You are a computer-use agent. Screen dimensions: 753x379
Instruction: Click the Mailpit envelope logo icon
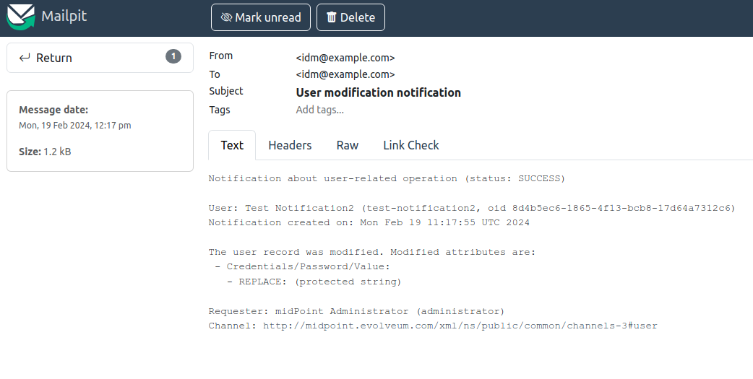21,17
